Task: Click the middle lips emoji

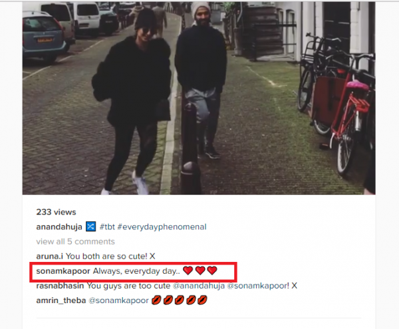Action: [x=180, y=300]
